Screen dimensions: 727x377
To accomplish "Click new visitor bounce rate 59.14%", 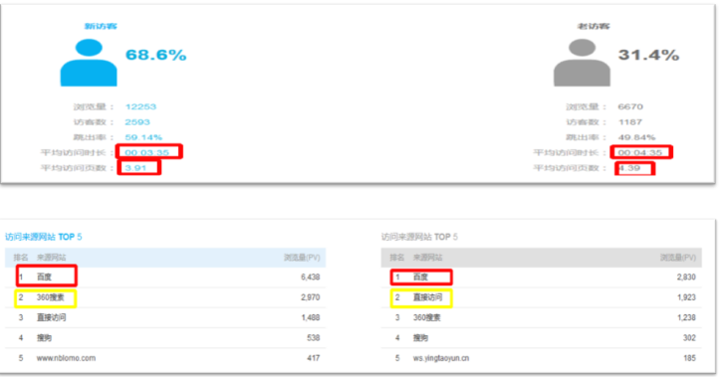I will pos(143,137).
